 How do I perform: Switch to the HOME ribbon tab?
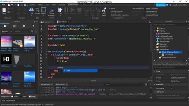(32, 5)
